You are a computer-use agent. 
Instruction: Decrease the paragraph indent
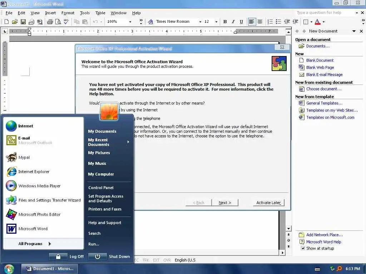tap(287, 22)
